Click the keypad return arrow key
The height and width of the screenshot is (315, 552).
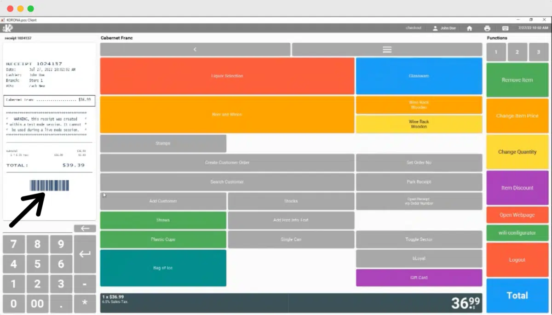85,254
